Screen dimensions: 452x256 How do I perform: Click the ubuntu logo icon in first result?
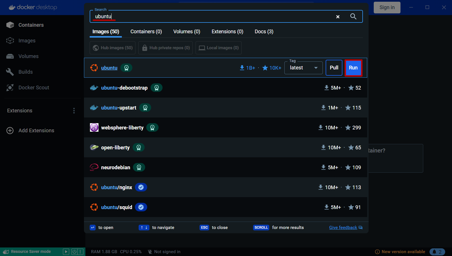click(x=94, y=68)
